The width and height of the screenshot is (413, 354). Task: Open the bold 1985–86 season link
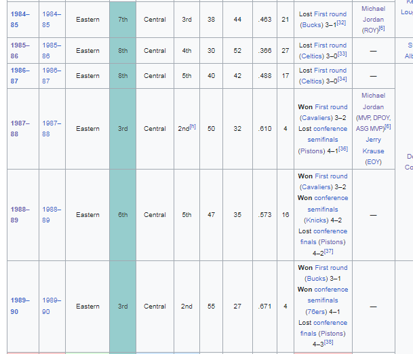[x=20, y=51]
